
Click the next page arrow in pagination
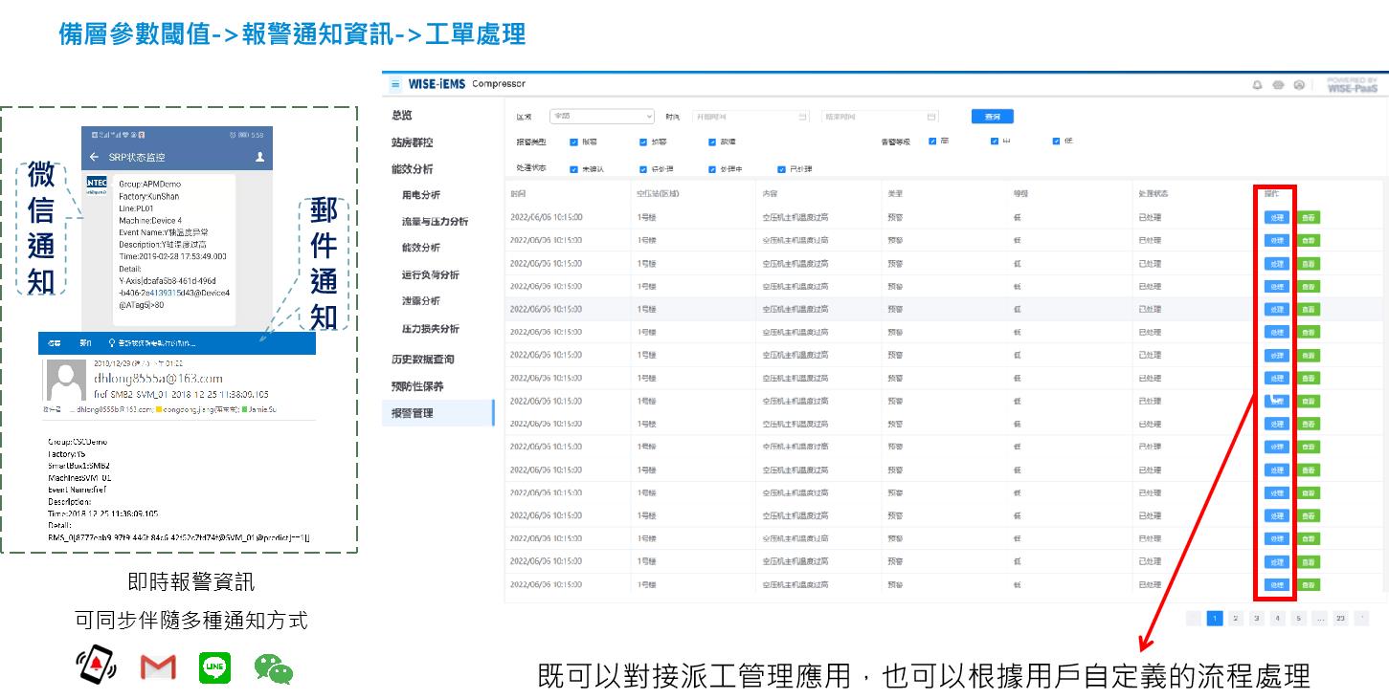coord(1361,619)
